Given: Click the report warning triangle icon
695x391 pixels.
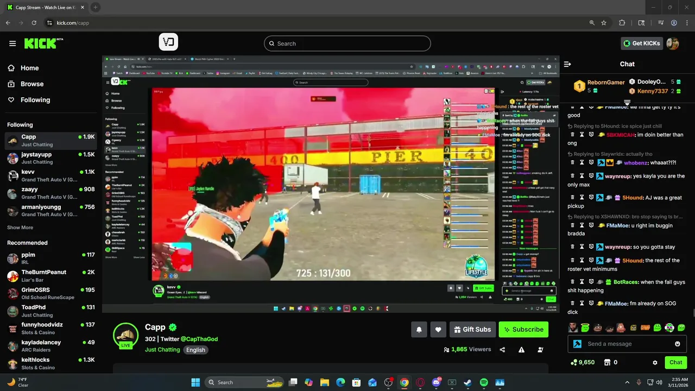Looking at the screenshot, I should [521, 350].
